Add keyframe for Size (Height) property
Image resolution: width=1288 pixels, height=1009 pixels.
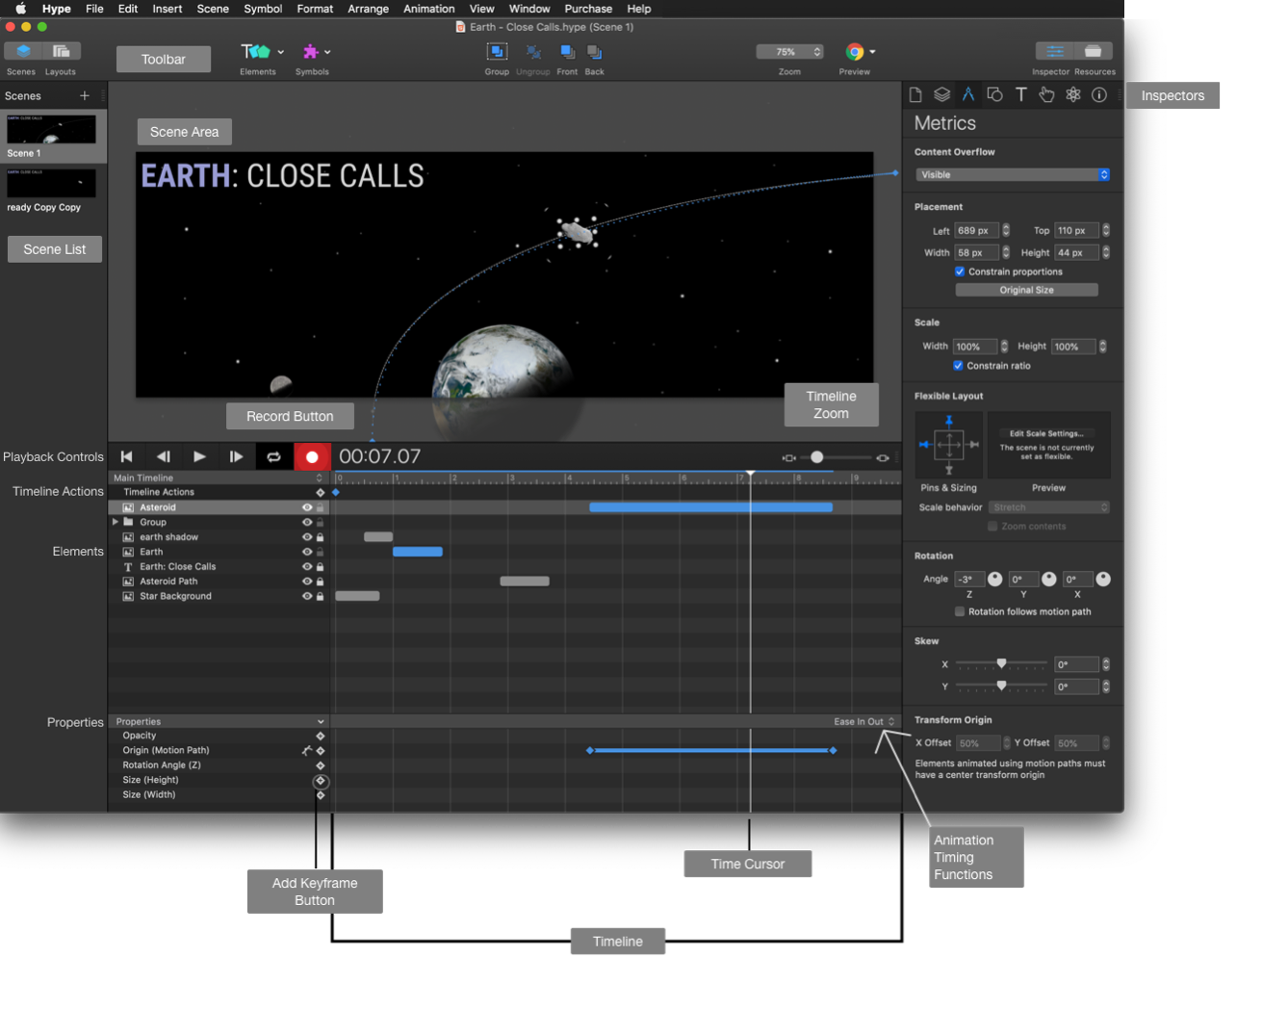[x=321, y=781]
